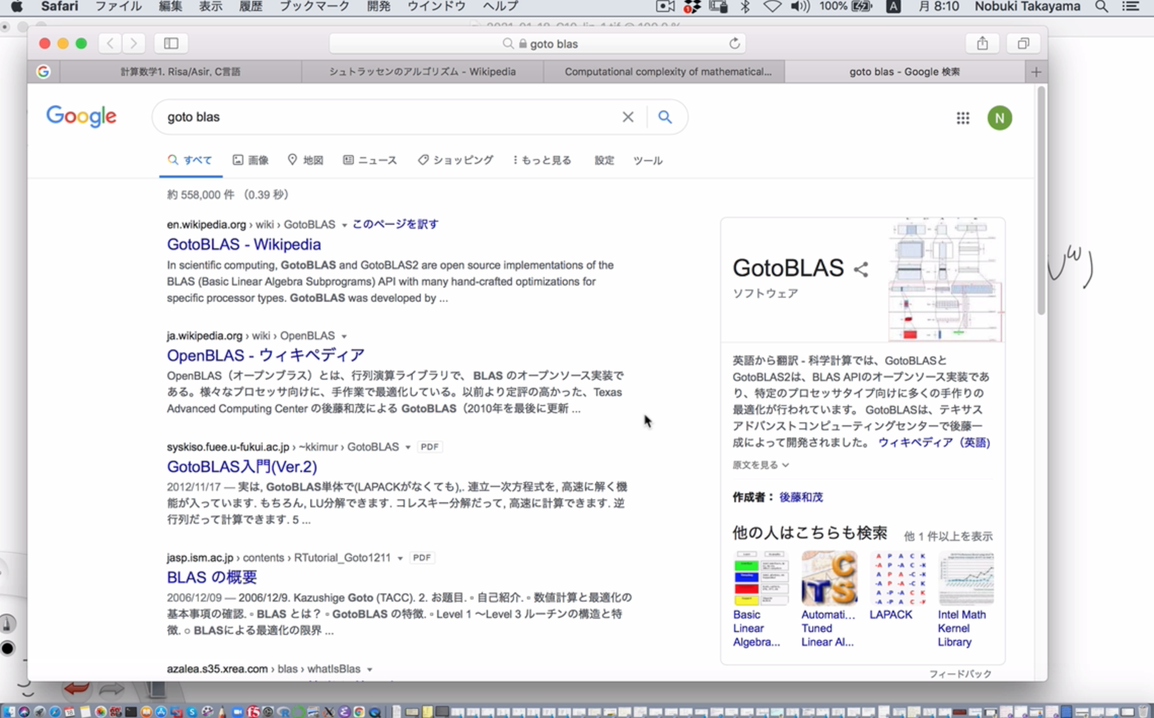This screenshot has height=718, width=1154.
Task: Open the 履歴 menu
Action: (x=250, y=6)
